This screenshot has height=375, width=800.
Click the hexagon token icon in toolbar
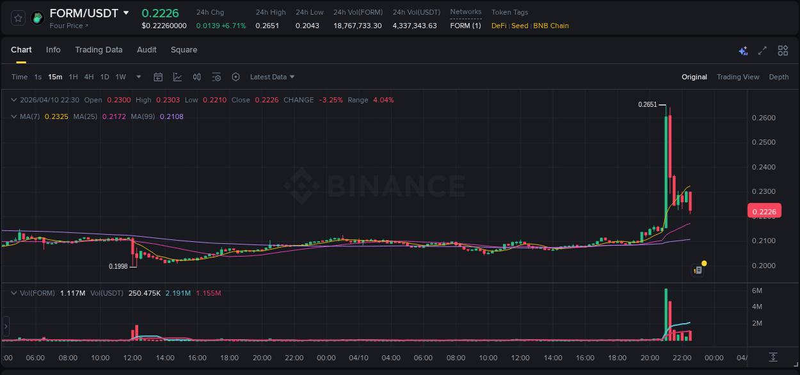[236, 77]
